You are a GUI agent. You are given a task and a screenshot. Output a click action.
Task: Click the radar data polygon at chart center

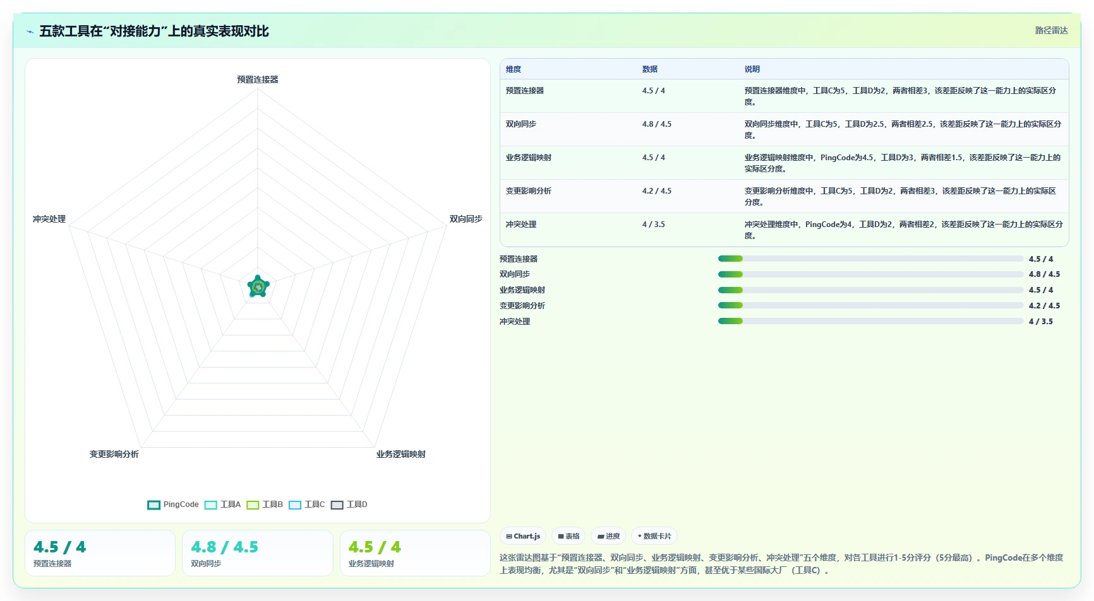pos(258,287)
